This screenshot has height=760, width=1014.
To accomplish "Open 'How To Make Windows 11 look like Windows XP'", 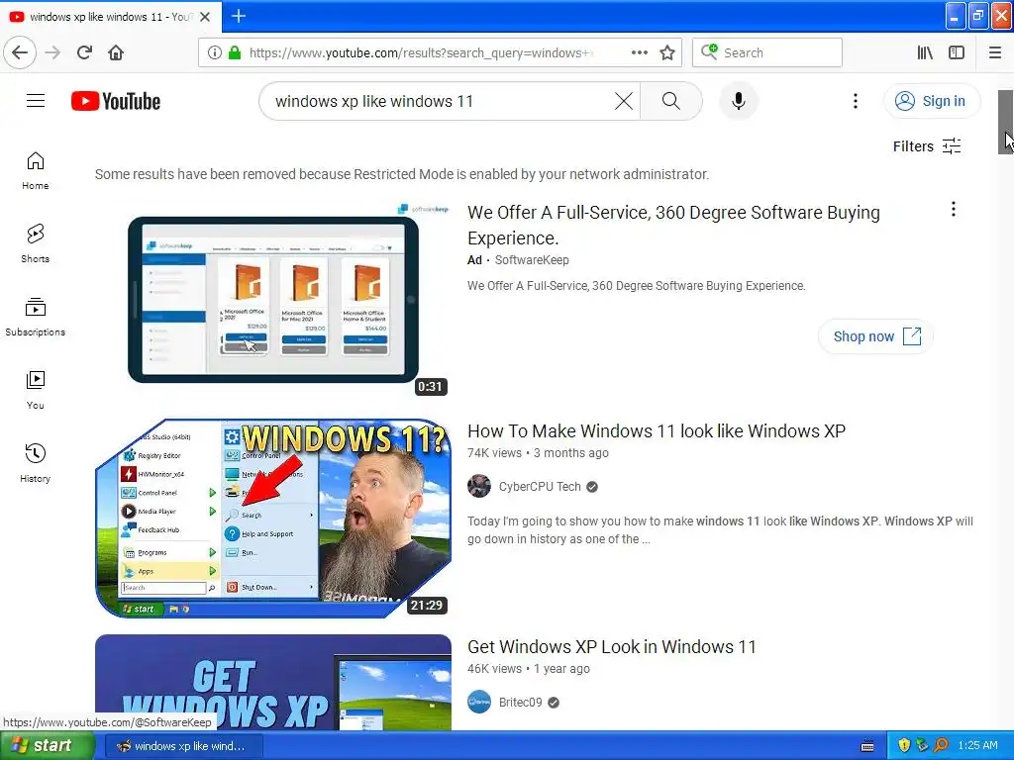I will 657,431.
